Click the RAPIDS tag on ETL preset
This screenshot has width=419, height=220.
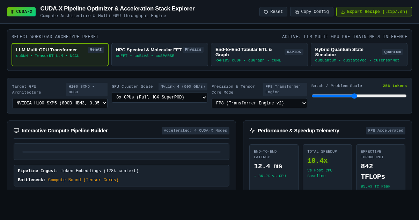294,52
